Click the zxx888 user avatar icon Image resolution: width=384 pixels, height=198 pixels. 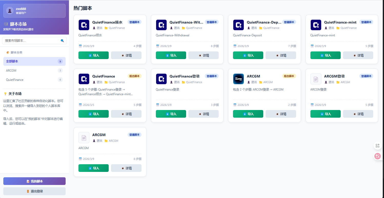pos(10,11)
